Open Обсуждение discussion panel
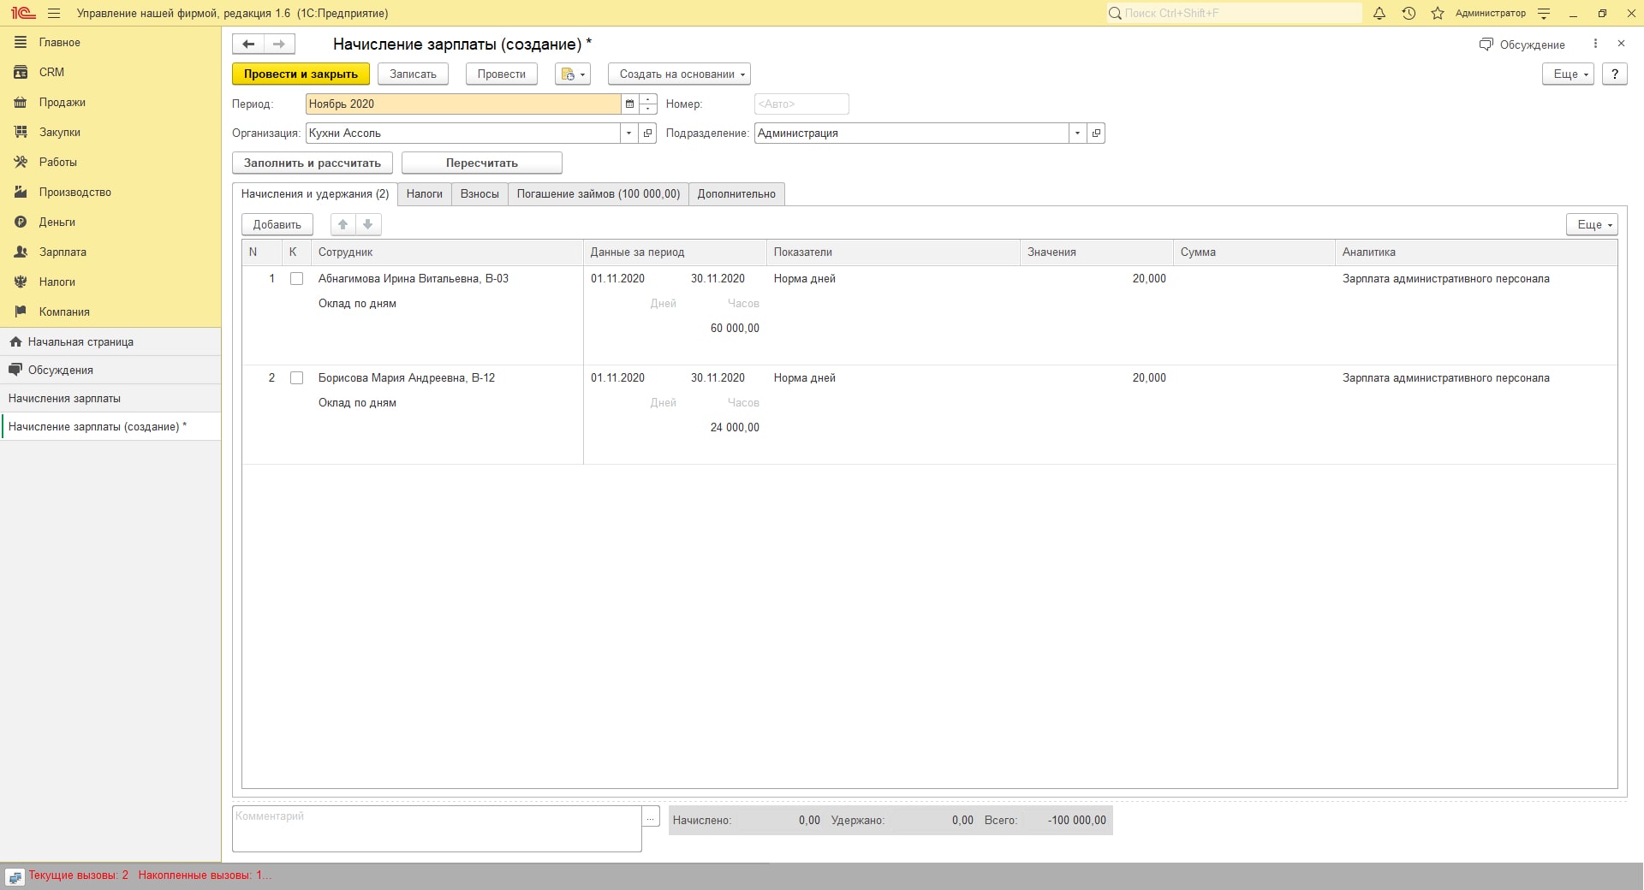Viewport: 1644px width, 890px height. click(1522, 44)
